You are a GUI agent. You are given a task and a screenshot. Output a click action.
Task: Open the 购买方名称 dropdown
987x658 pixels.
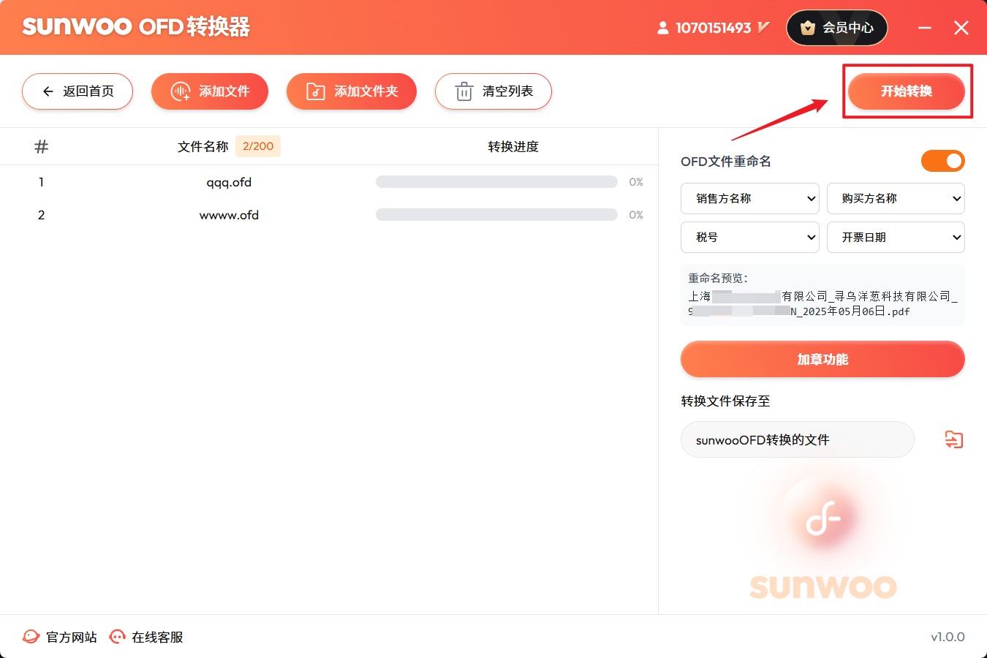click(x=896, y=198)
